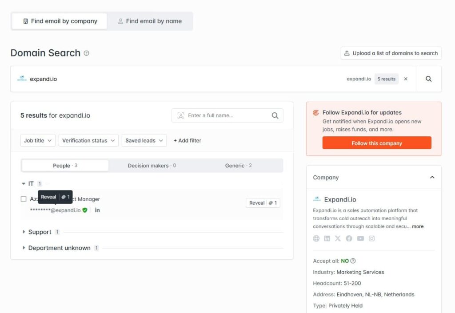Click the search magnifier icon in domain bar
This screenshot has height=313, width=455.
(428, 79)
